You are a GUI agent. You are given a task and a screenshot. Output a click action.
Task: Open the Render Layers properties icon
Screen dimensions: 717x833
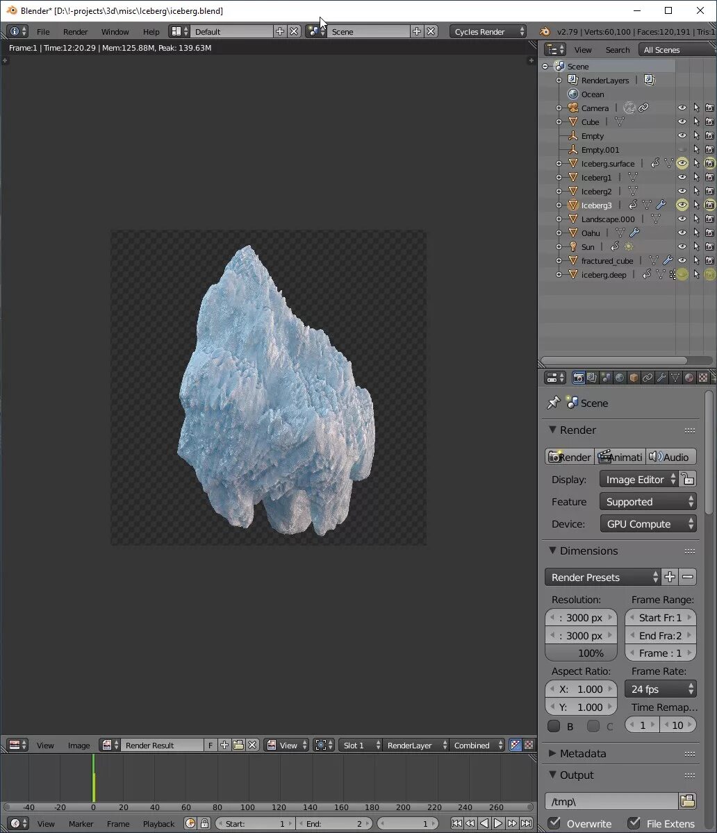click(x=591, y=377)
